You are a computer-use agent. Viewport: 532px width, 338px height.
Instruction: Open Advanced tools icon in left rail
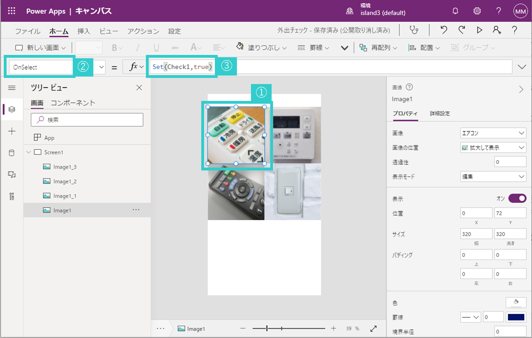(x=12, y=196)
